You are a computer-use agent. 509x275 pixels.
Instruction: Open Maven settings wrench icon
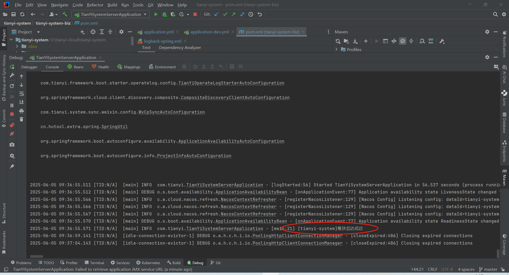(442, 41)
